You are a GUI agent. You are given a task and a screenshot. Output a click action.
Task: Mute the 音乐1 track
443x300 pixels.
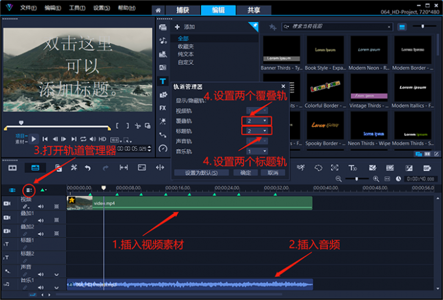(x=40, y=287)
